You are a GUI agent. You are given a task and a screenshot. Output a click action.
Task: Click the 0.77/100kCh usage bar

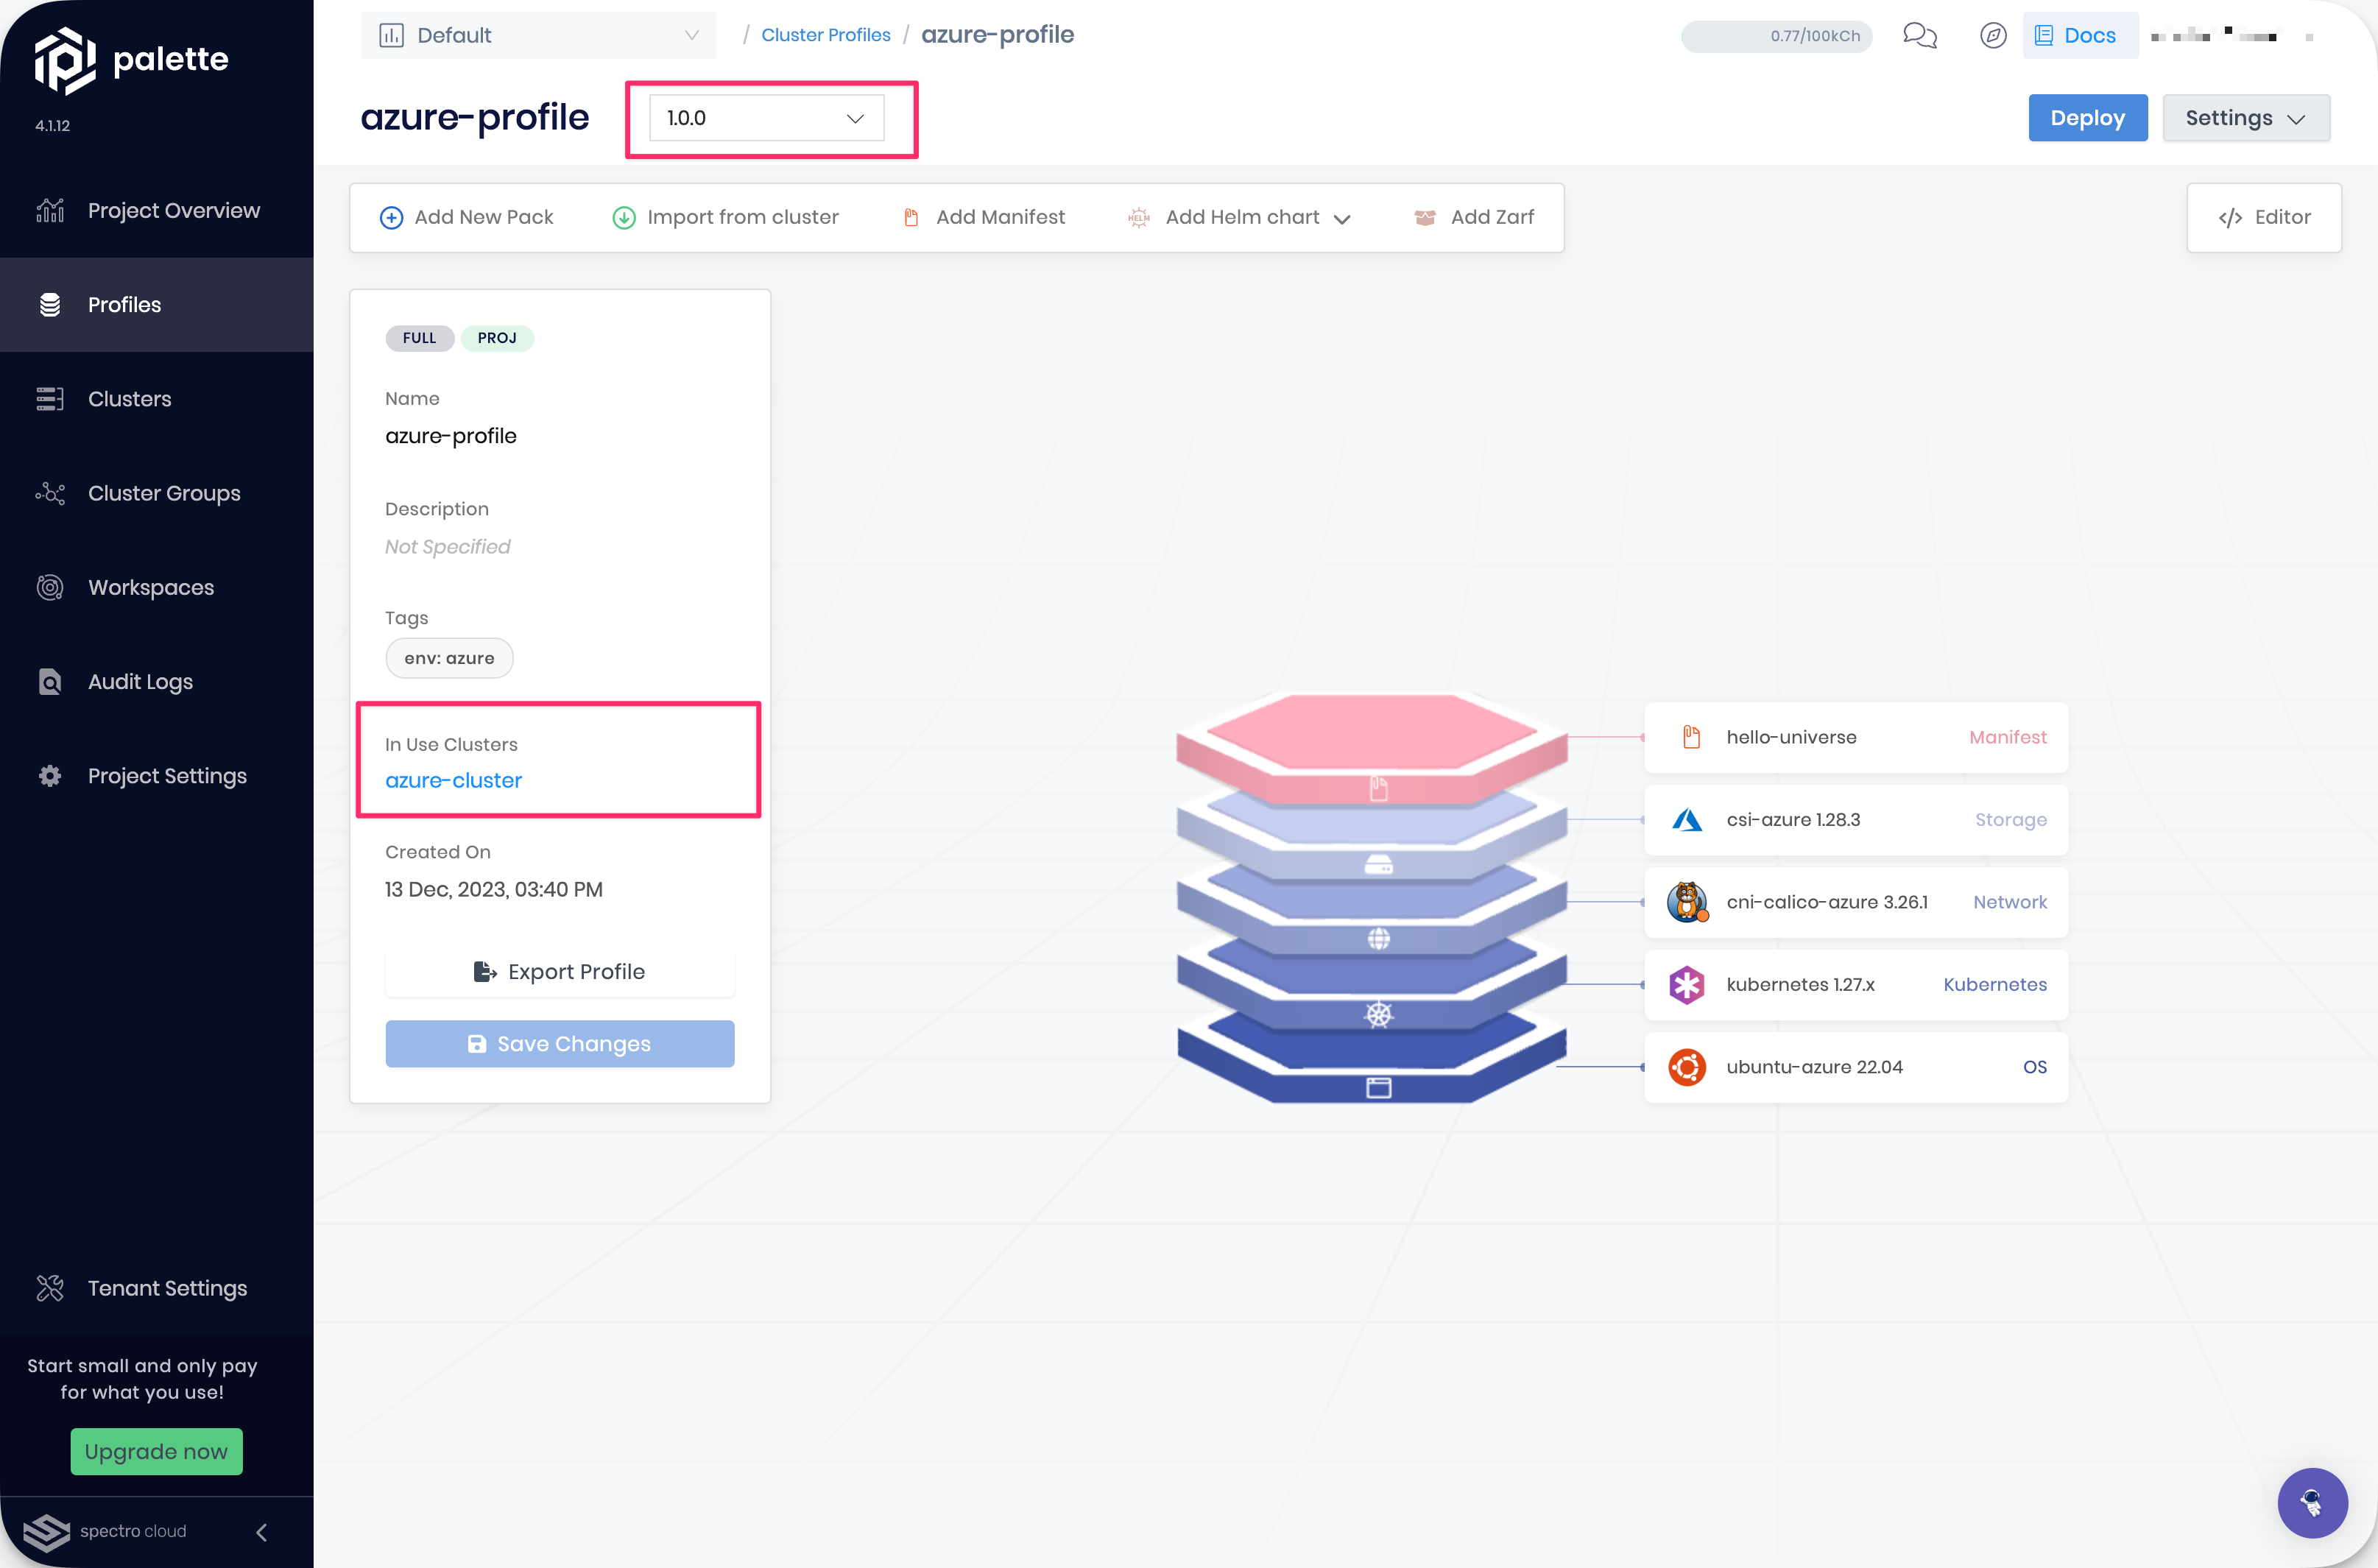click(1776, 36)
